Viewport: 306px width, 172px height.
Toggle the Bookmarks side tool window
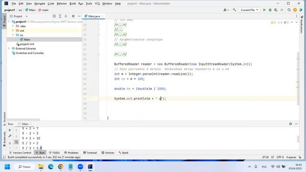4,139
